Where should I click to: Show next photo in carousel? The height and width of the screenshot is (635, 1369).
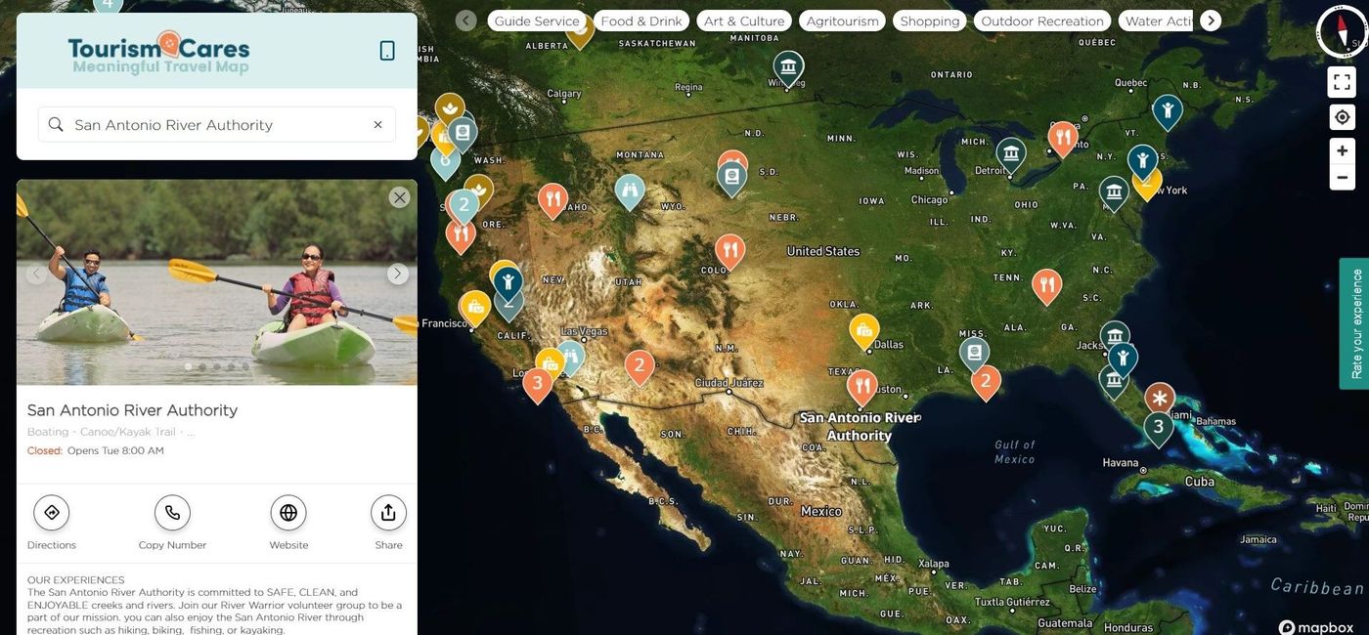[397, 275]
